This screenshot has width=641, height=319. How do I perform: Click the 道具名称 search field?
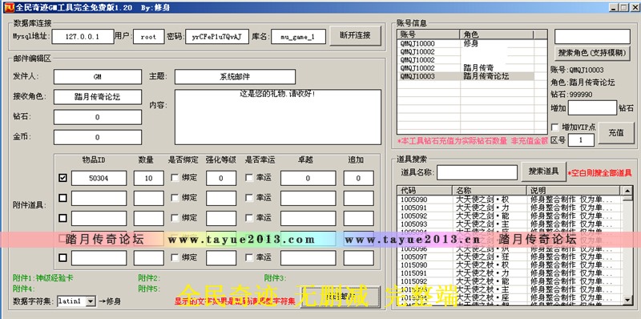click(477, 172)
